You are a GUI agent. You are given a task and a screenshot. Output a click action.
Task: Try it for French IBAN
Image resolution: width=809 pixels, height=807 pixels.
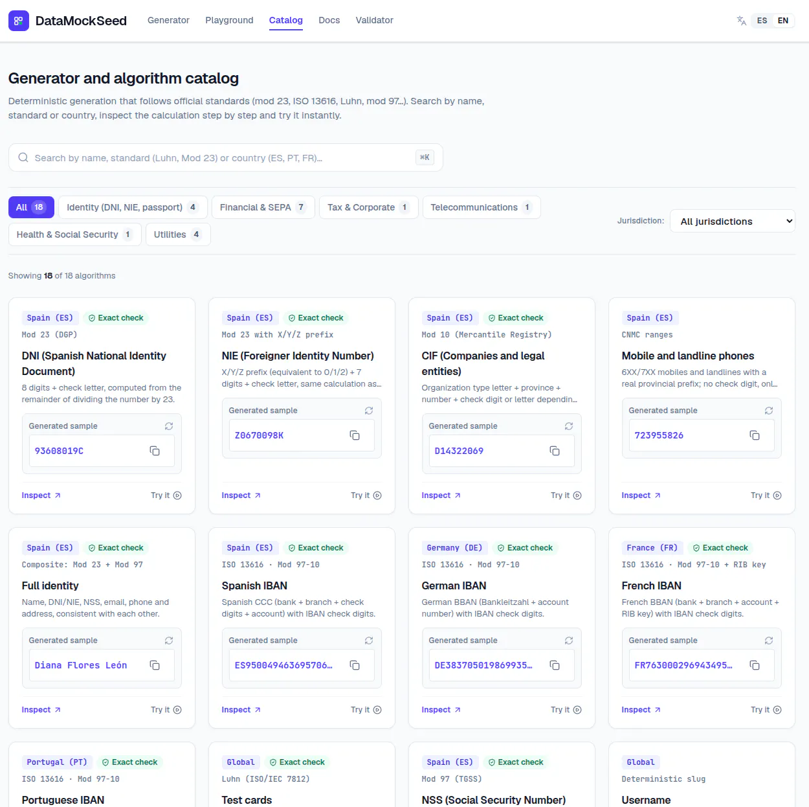pos(766,710)
